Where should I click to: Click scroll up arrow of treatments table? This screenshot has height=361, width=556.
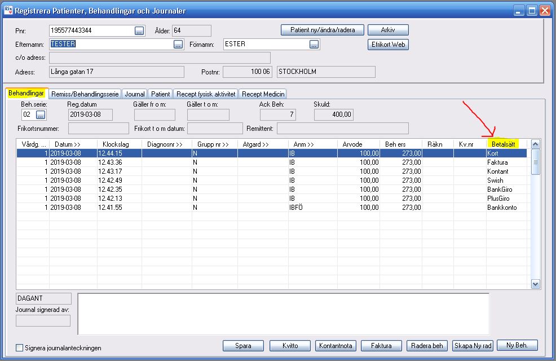[x=536, y=144]
